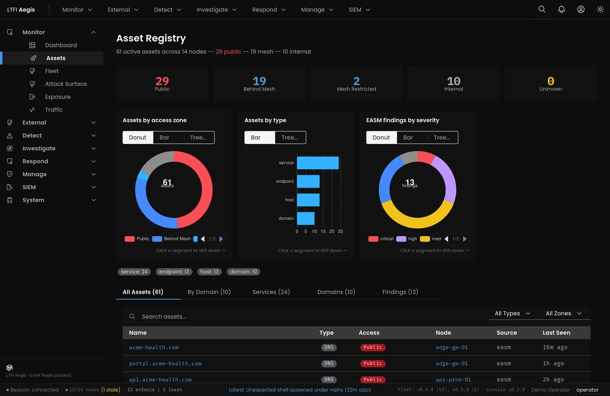Click the LTFI-Aegis cube logo icon
Viewport: 610px width, 396px height.
(10, 368)
